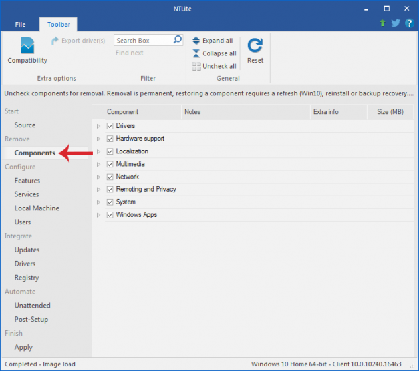Click the Reset circular arrow icon
This screenshot has height=371, width=419.
pos(255,45)
